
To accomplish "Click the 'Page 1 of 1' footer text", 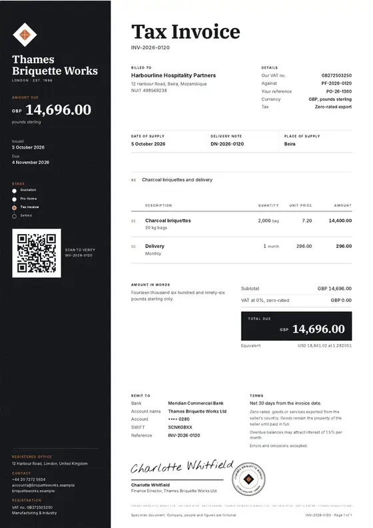I will tap(343, 515).
